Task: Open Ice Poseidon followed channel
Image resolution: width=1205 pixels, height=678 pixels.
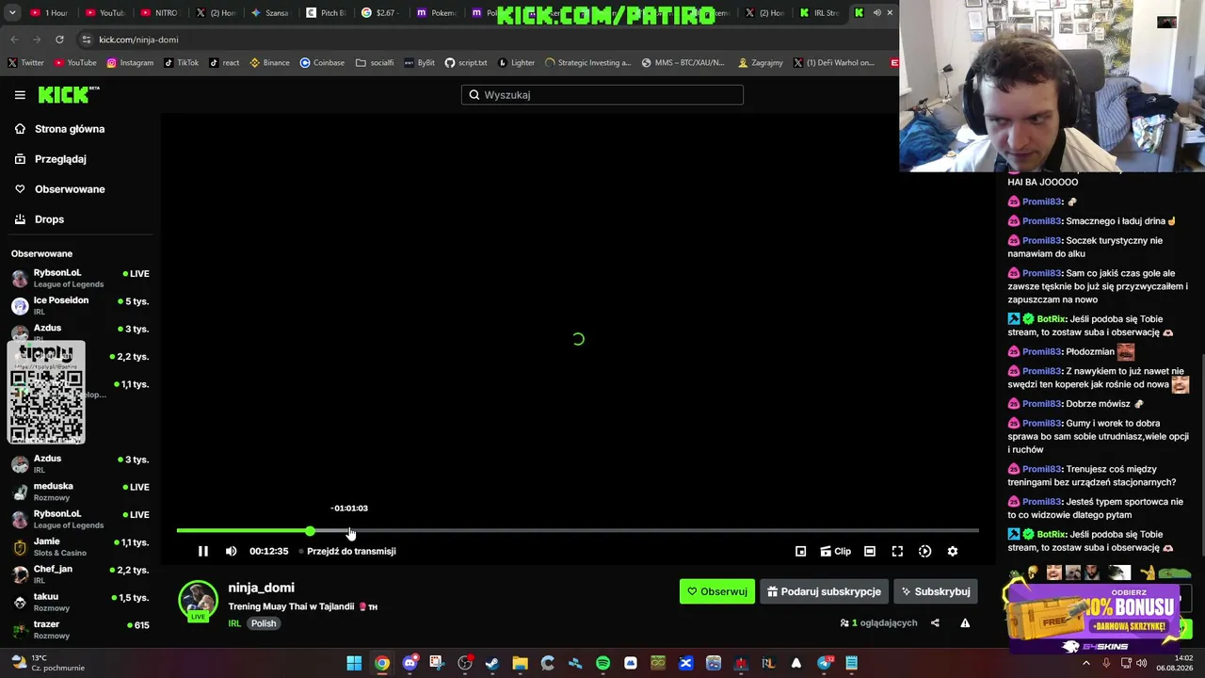Action: (80, 305)
